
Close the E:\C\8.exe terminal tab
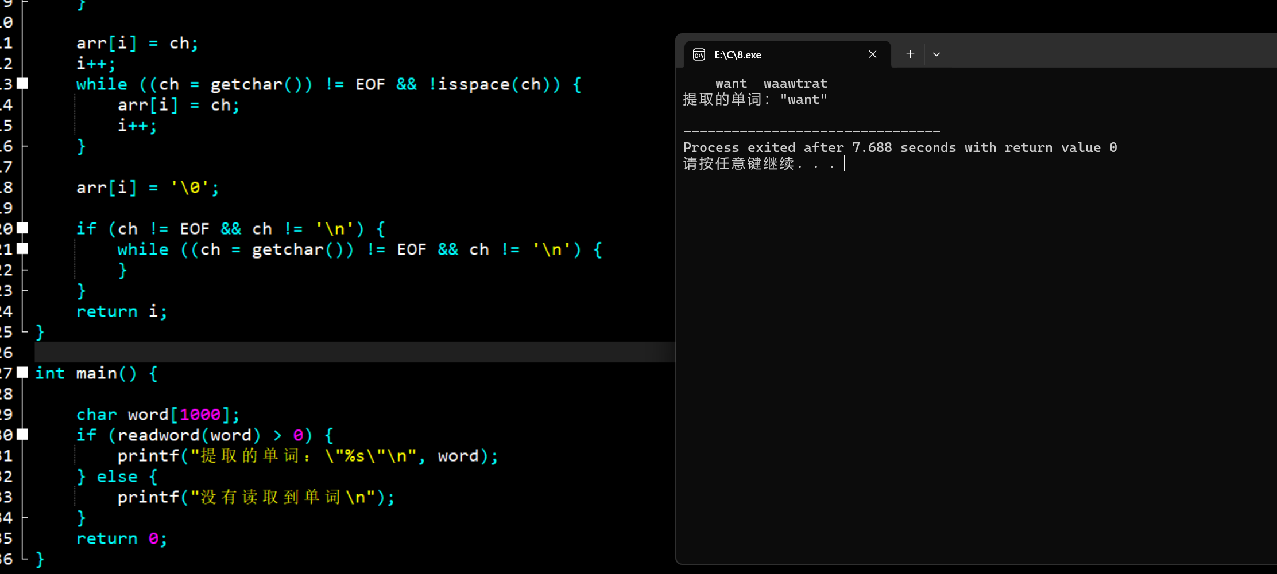(x=872, y=54)
